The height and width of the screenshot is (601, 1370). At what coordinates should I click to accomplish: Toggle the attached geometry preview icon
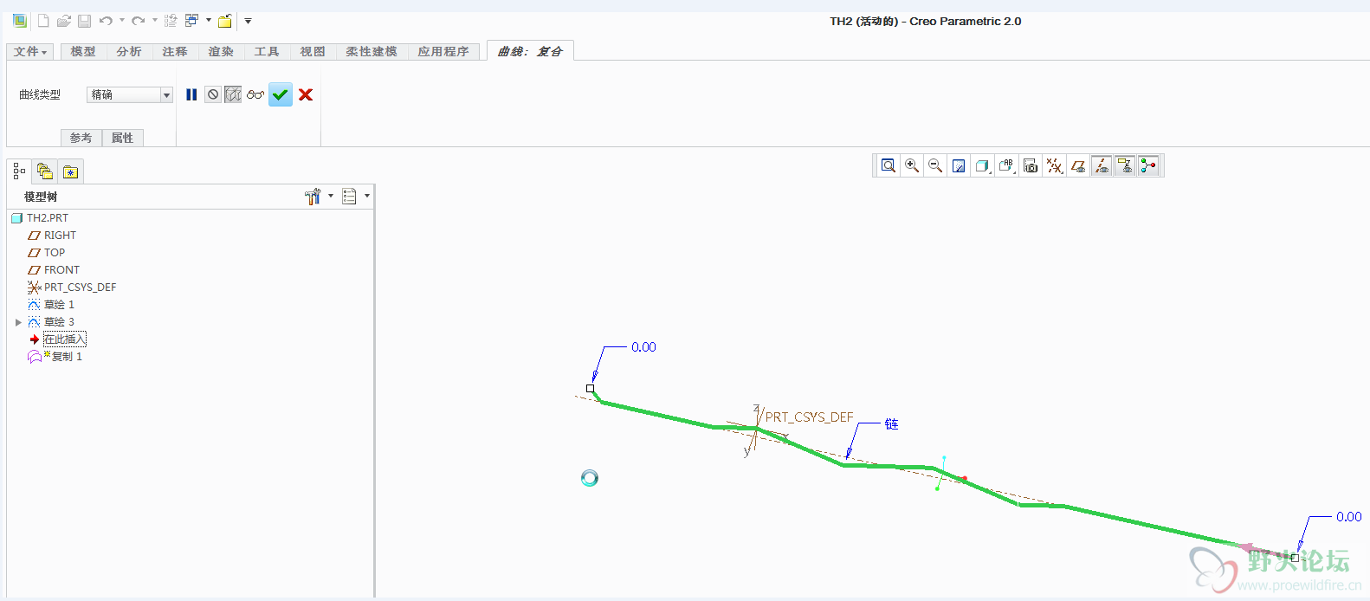click(233, 94)
